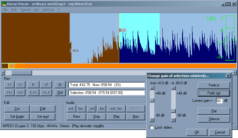Open the Settings menu
This screenshot has height=138, width=238.
(48, 10)
